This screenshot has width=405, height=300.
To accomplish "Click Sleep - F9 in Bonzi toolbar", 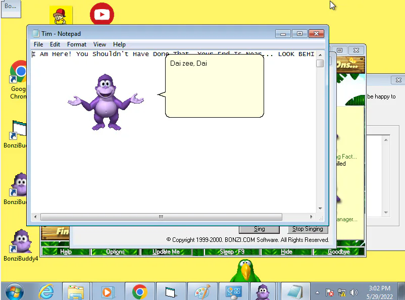I will [232, 252].
